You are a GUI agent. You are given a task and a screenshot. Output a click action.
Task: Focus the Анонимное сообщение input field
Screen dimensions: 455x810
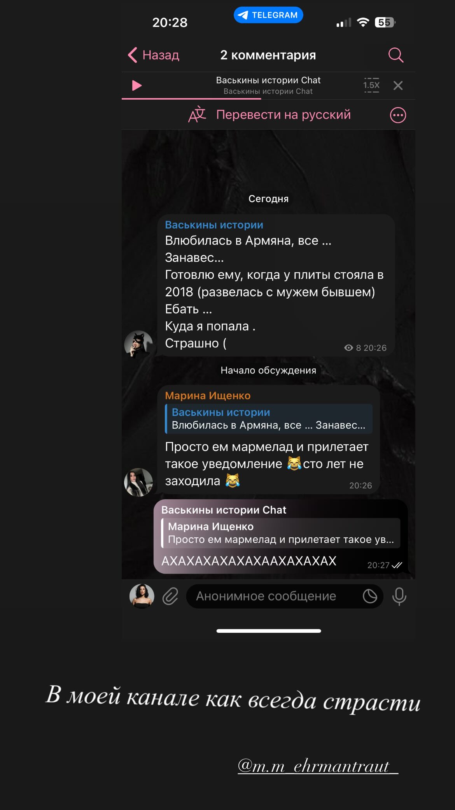click(x=272, y=596)
